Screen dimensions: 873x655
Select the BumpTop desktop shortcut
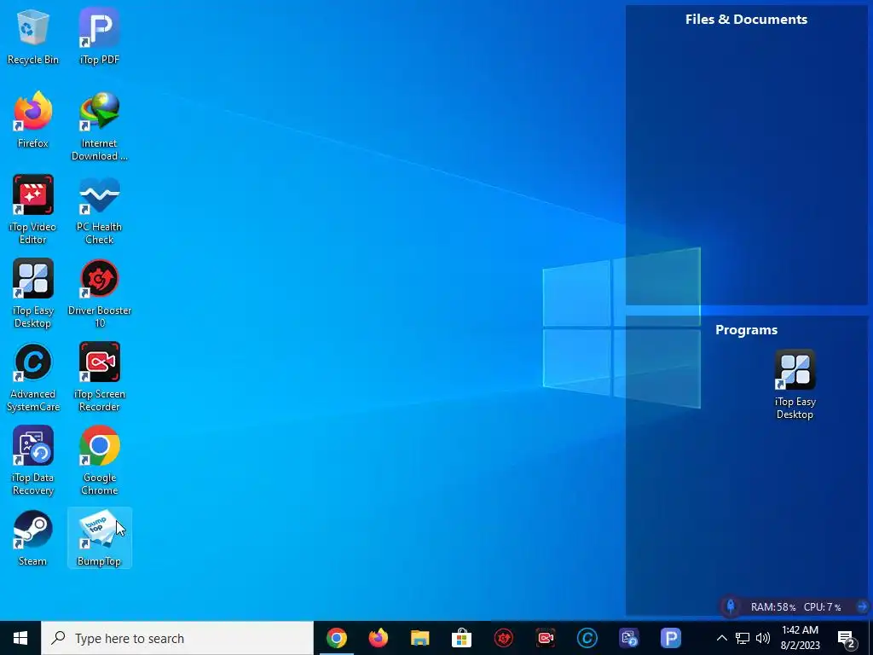pos(99,537)
